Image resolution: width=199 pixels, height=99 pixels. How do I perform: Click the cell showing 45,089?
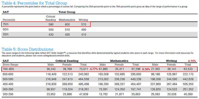click(188, 94)
